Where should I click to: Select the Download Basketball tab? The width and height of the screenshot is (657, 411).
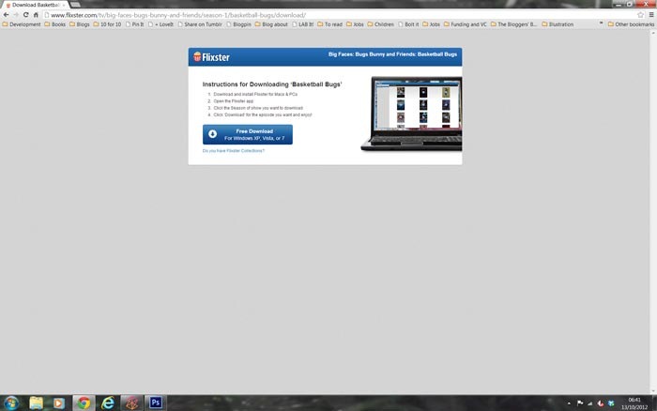coord(36,5)
